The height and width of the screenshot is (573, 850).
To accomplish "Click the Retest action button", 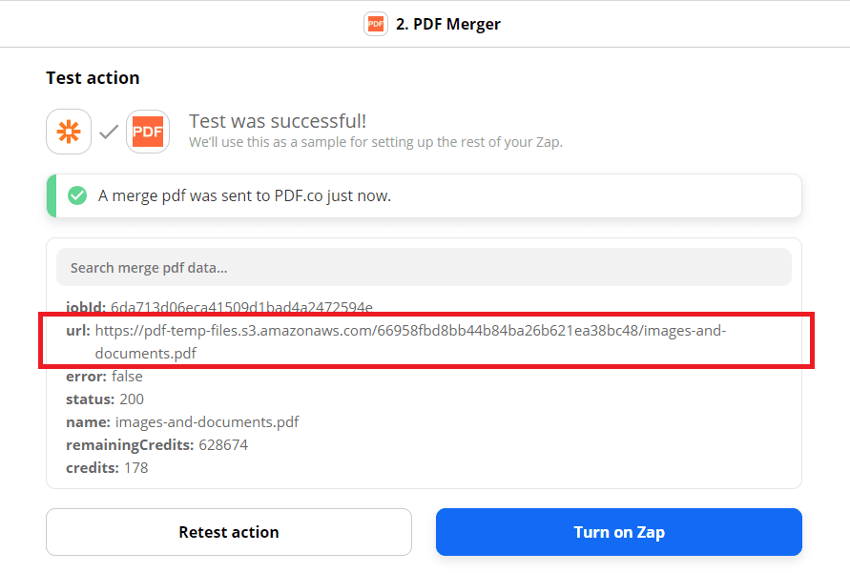I will pyautogui.click(x=228, y=532).
